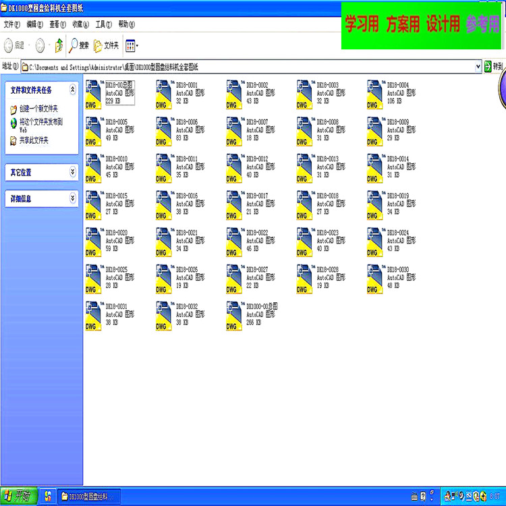Open the 工具(T) menu
Viewport: 506px width, 506px height.
tap(103, 24)
